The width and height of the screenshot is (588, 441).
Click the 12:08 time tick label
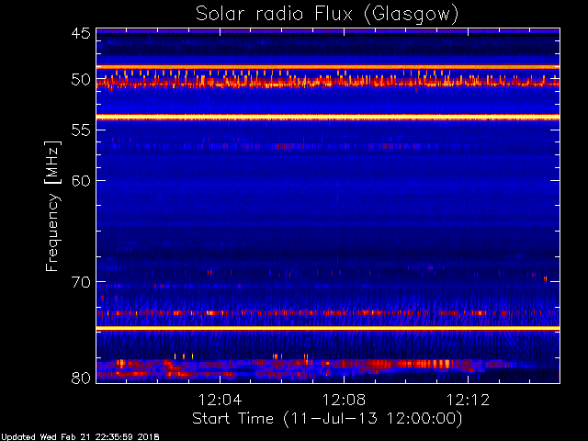(344, 400)
